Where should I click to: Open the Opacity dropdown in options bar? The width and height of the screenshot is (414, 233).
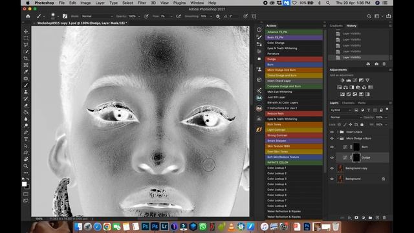pos(139,16)
